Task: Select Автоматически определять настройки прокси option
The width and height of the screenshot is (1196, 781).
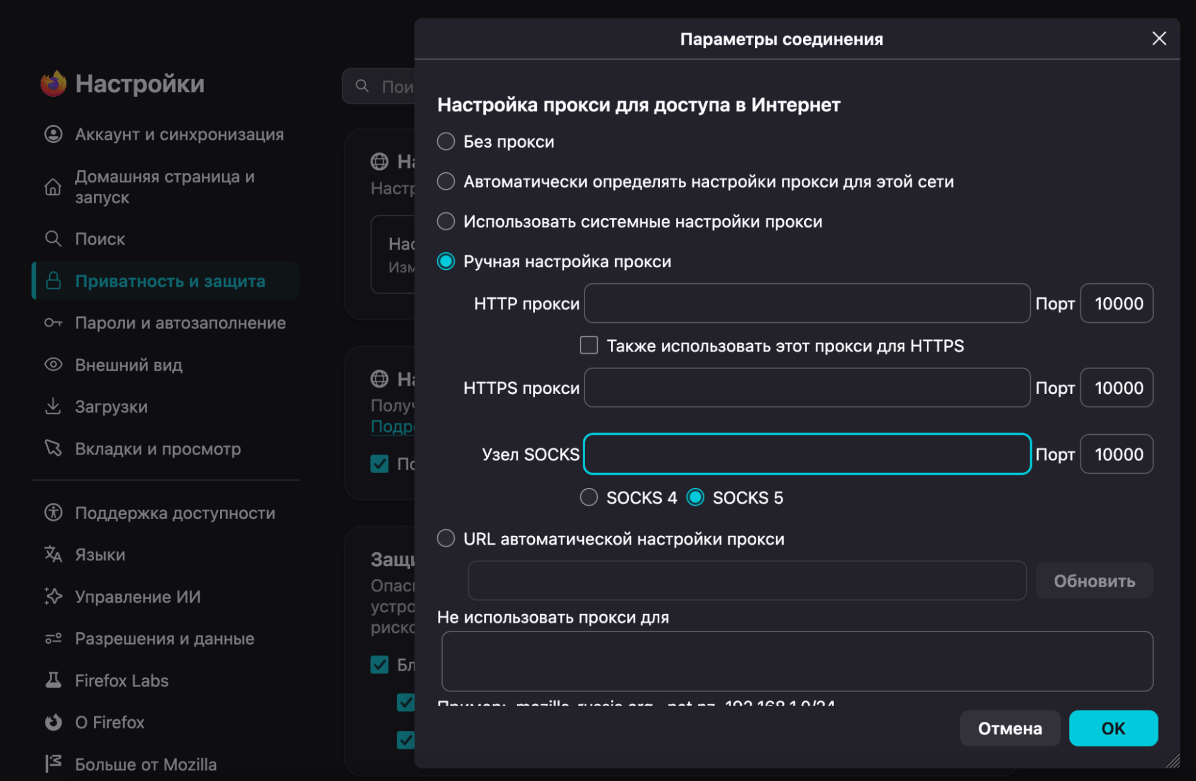Action: pyautogui.click(x=446, y=181)
